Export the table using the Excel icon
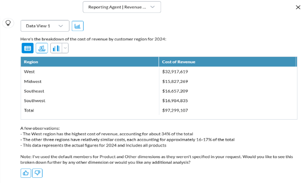This screenshot has height=183, width=303. pyautogui.click(x=42, y=48)
